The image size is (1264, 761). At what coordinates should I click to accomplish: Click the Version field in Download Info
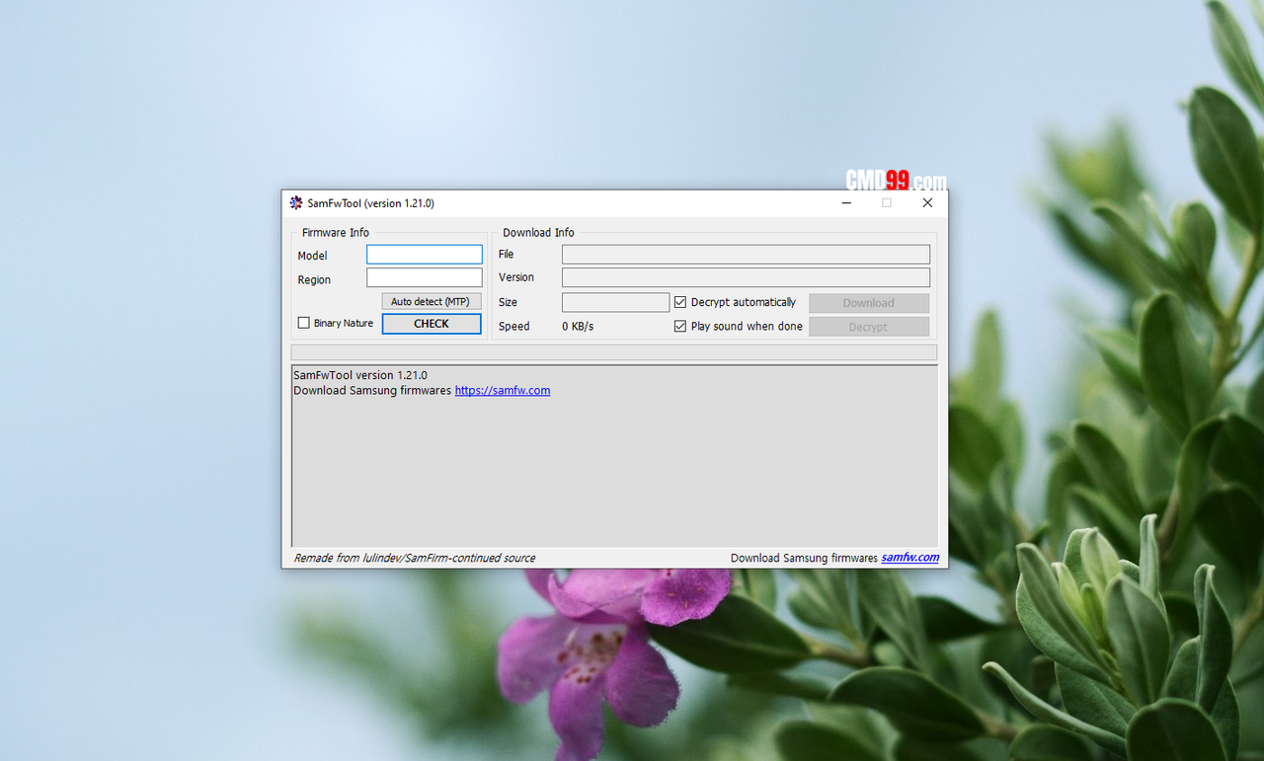[746, 278]
